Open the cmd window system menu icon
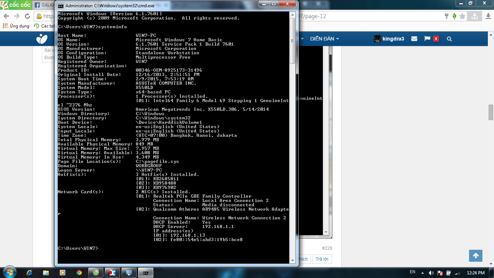The image size is (494, 278). pos(61,6)
